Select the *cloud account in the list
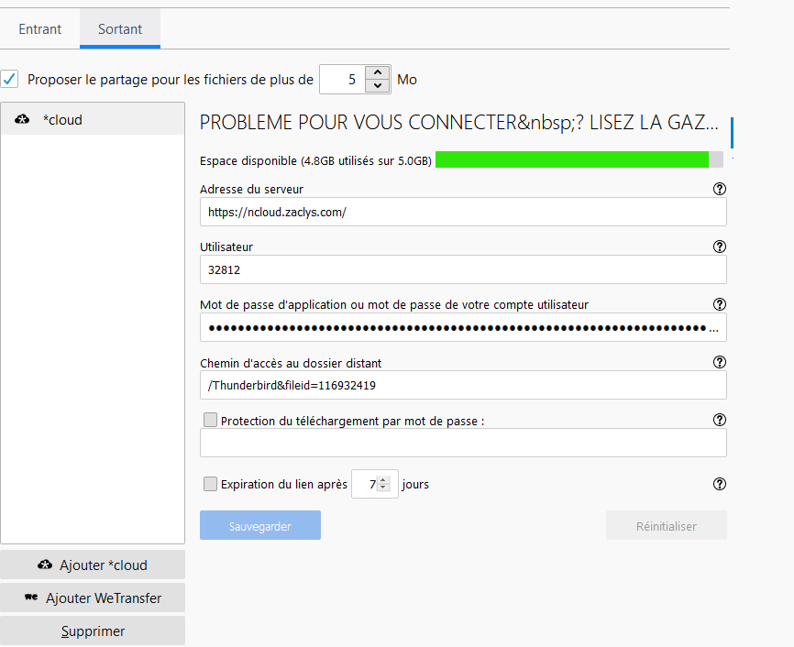Screen dimensions: 794x647 [92, 120]
